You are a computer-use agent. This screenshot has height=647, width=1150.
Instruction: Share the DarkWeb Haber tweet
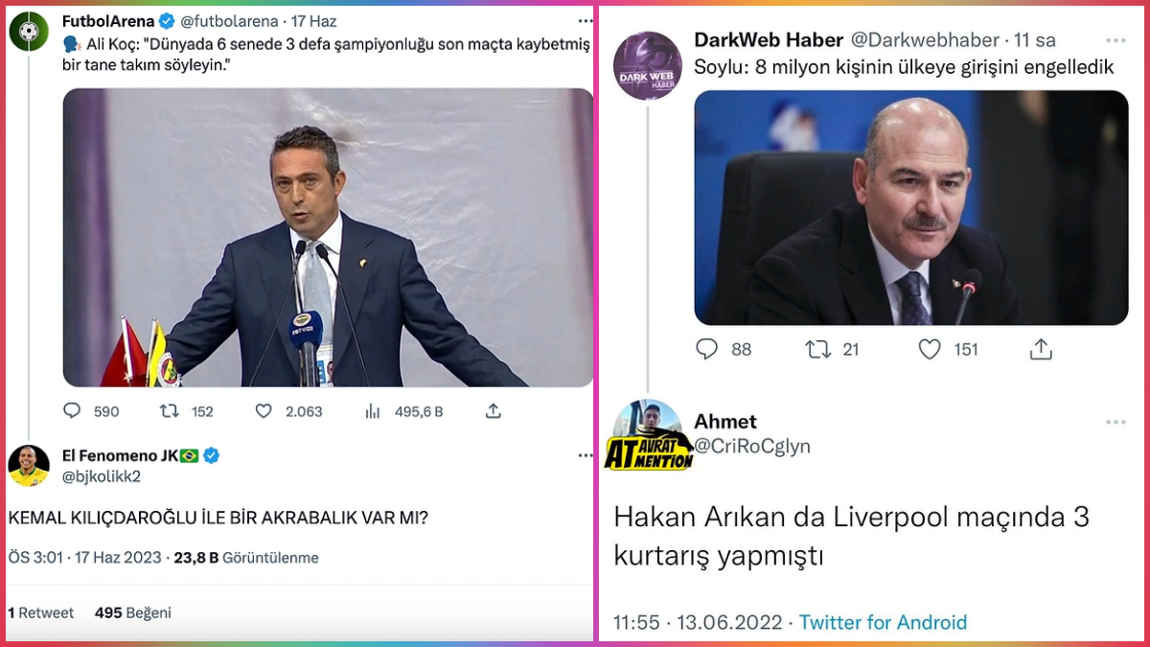click(1041, 350)
